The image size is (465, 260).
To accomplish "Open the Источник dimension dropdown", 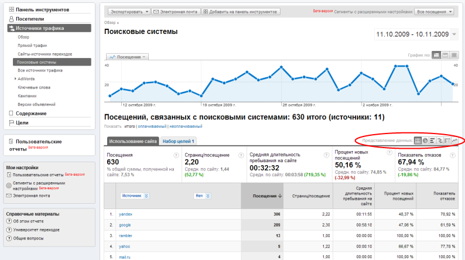I will click(134, 196).
